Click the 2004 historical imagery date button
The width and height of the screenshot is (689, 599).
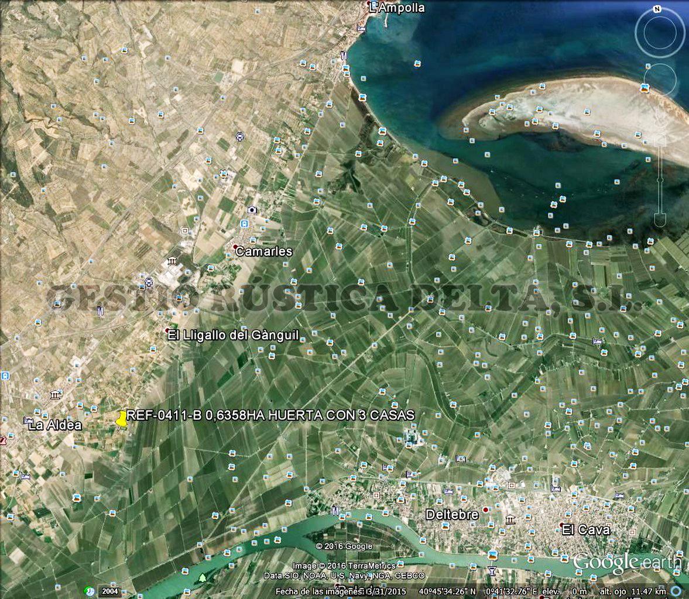(108, 591)
